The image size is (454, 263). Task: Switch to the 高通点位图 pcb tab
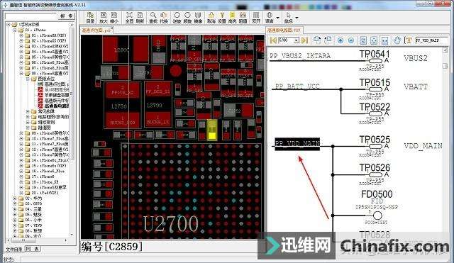[96, 30]
